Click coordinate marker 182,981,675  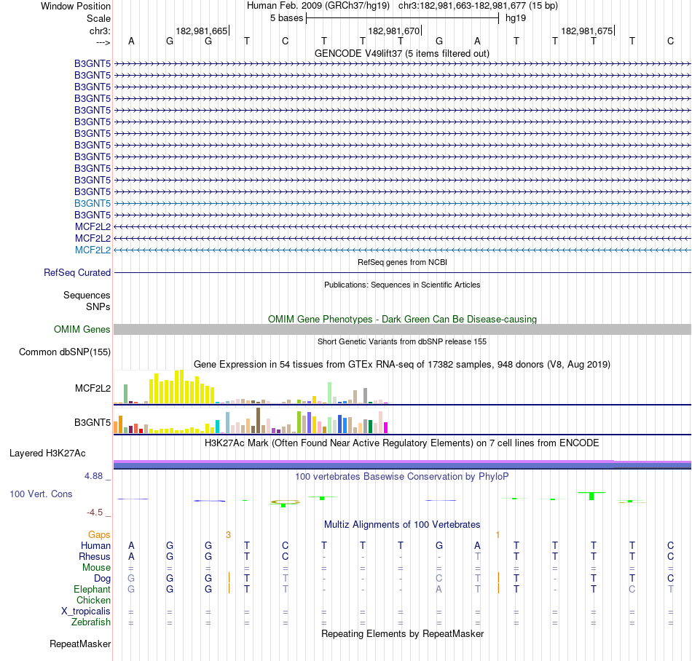tap(587, 31)
